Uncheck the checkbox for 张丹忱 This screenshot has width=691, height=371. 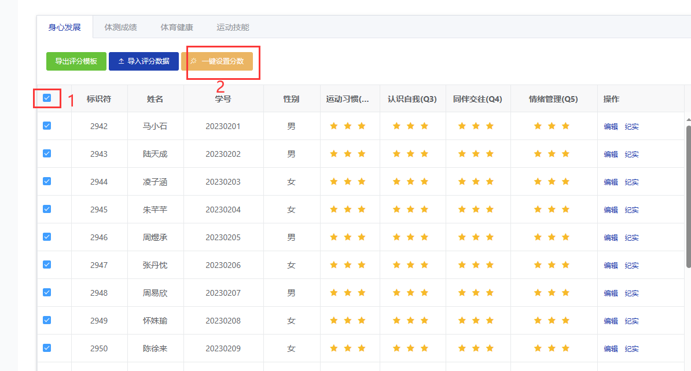point(47,265)
